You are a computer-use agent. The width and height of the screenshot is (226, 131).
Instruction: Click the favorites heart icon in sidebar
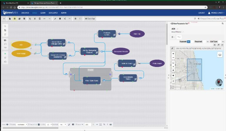coord(5,40)
